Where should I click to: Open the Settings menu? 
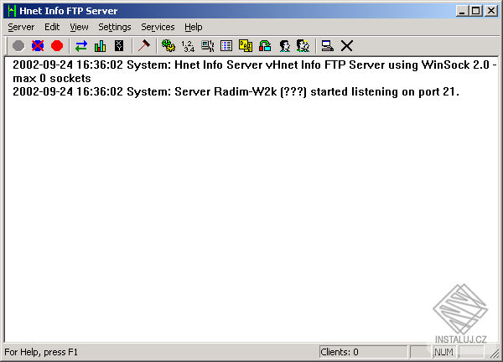pos(115,27)
